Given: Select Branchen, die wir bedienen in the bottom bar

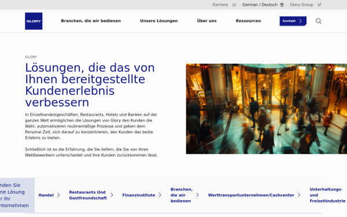Looking at the screenshot, I should pos(182,195).
